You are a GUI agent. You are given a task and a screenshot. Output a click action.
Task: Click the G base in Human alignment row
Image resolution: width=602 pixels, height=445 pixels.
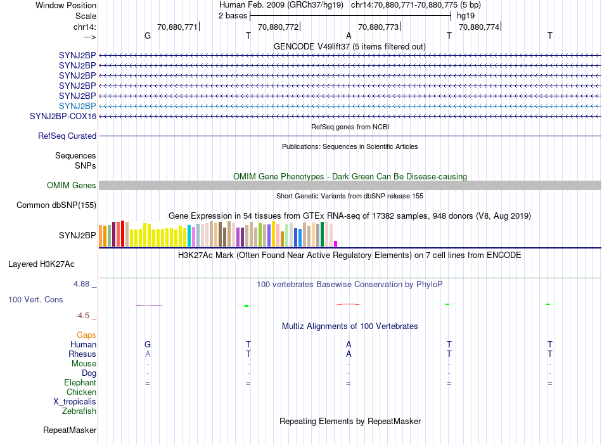pos(148,344)
